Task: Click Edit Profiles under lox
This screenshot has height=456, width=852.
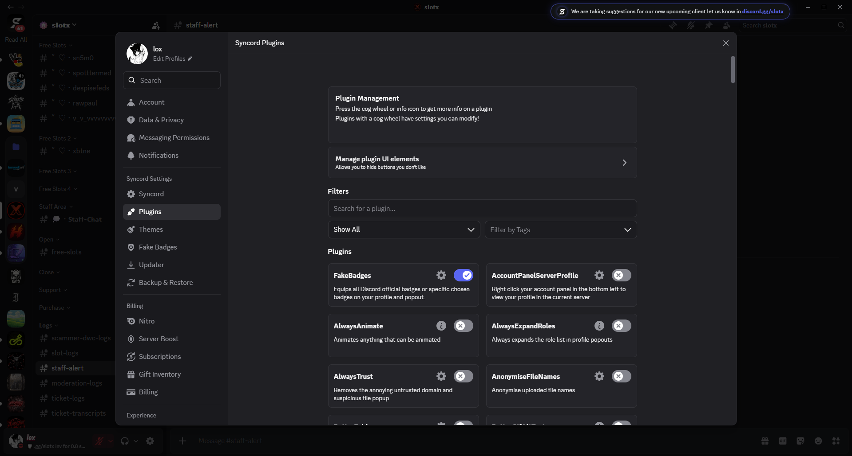Action: (169, 58)
